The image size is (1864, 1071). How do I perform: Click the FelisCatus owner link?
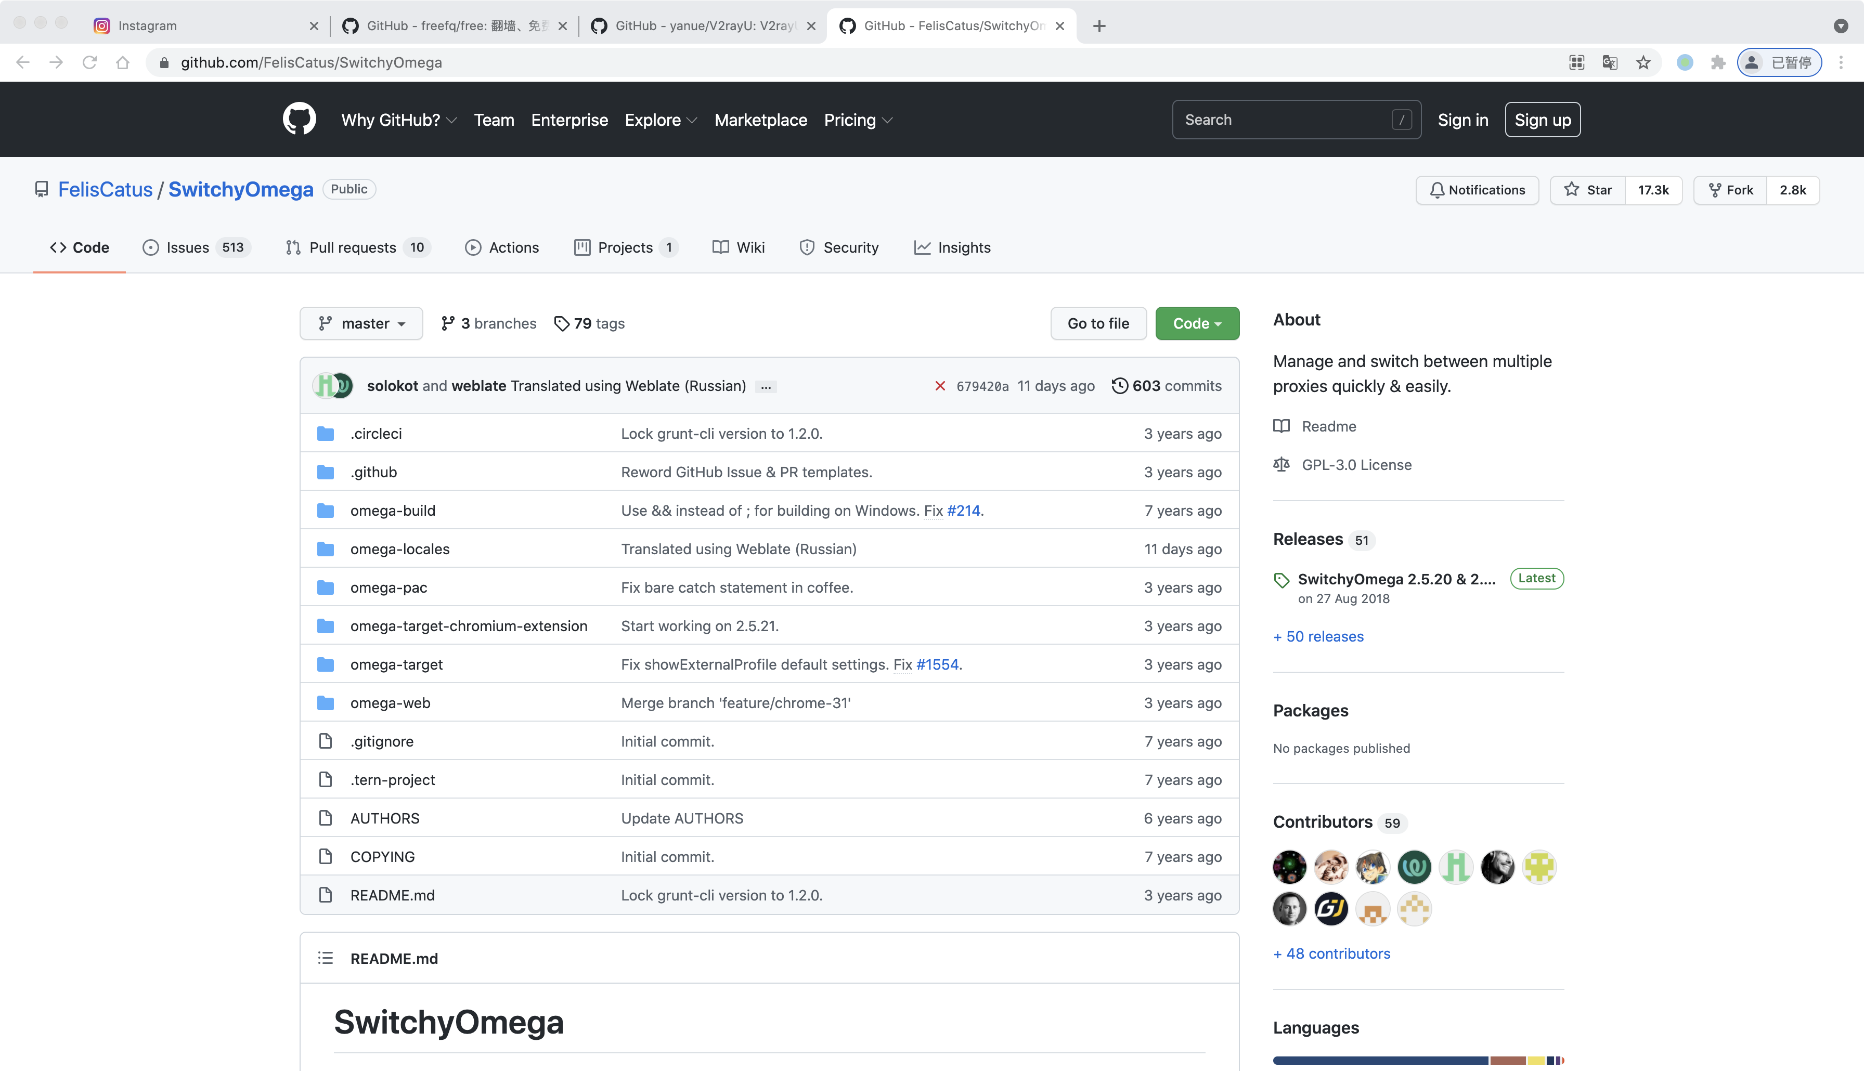point(105,189)
